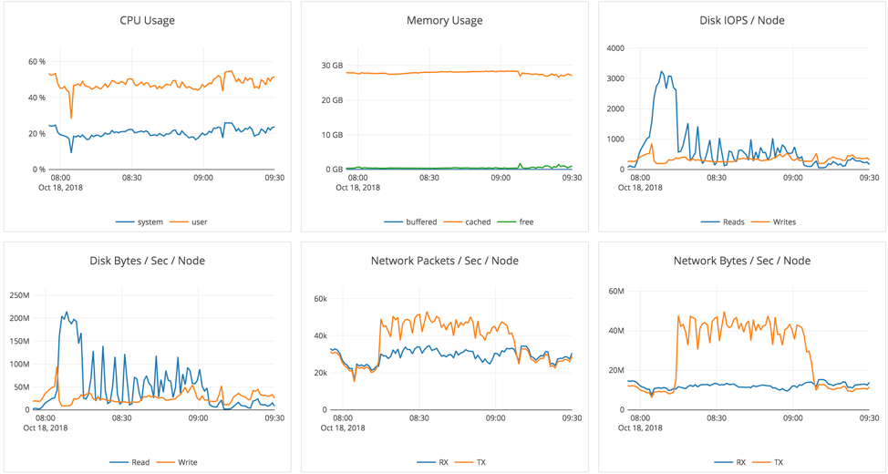This screenshot has height=474, width=888.
Task: Click the CPU Usage chart title
Action: (x=147, y=20)
